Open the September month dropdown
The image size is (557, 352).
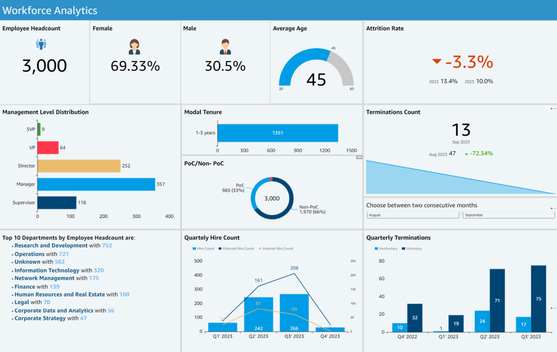(508, 215)
